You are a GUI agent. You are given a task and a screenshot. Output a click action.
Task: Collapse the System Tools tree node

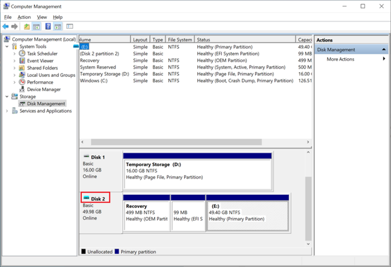(x=7, y=46)
